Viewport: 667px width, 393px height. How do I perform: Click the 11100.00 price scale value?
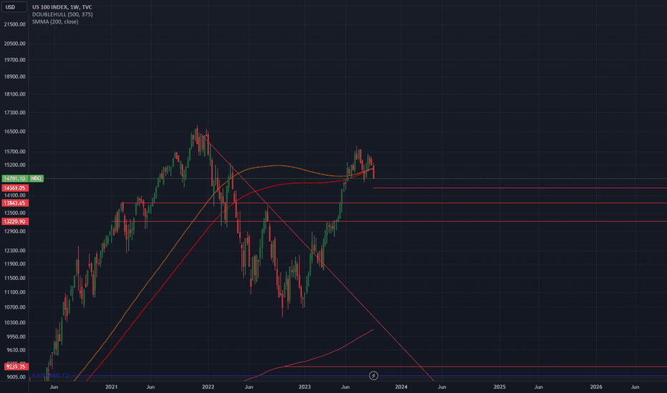pos(14,292)
